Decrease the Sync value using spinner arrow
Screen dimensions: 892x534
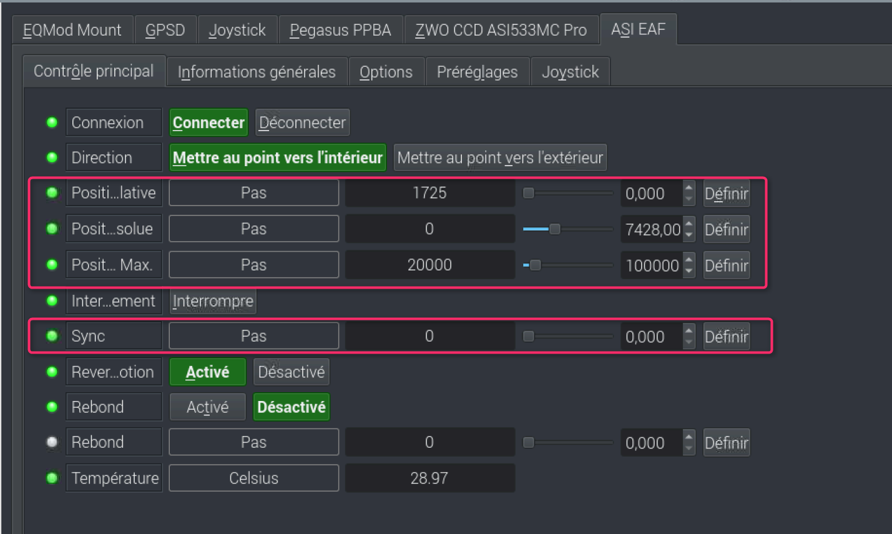pyautogui.click(x=689, y=342)
